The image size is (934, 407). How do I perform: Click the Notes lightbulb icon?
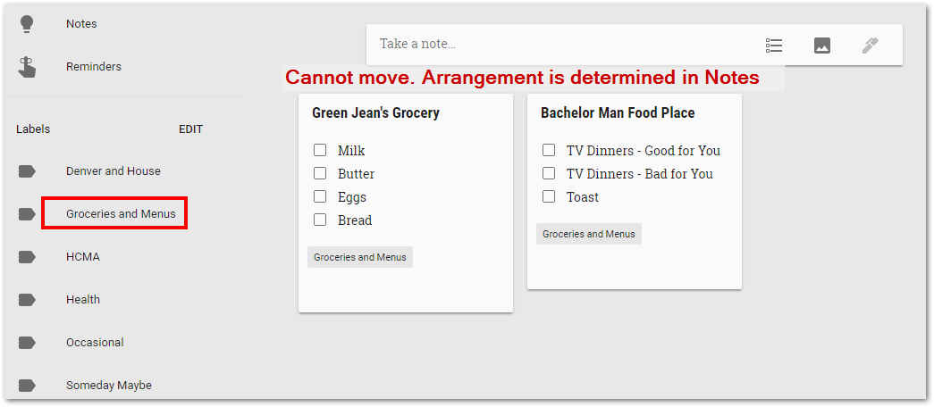[27, 24]
